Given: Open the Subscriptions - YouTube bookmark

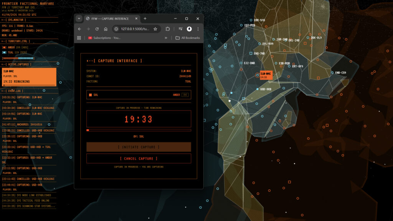Looking at the screenshot, I should click(104, 38).
